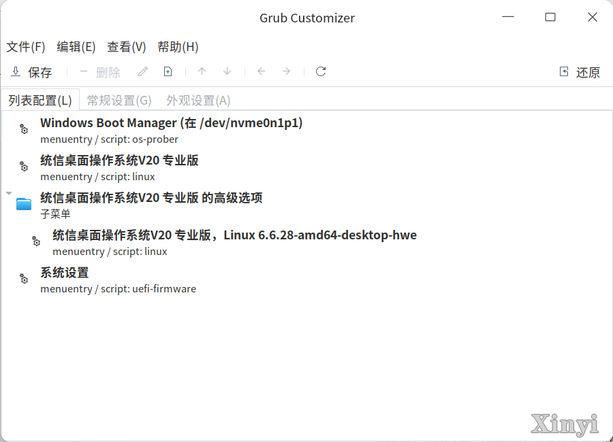
Task: Open the 查看(V) menu
Action: tap(127, 47)
